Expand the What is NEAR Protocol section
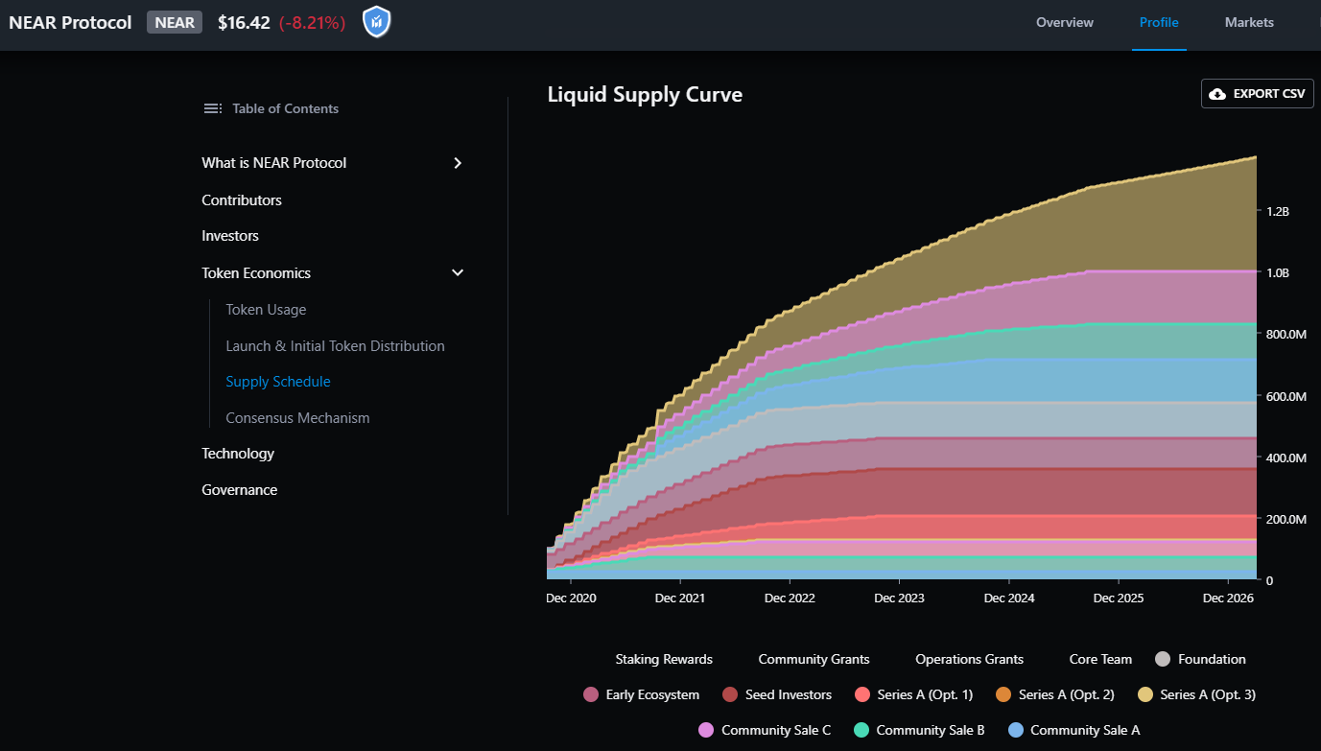The width and height of the screenshot is (1321, 751). (458, 163)
